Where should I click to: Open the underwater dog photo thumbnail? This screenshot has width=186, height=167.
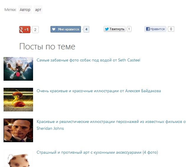(x=18, y=69)
